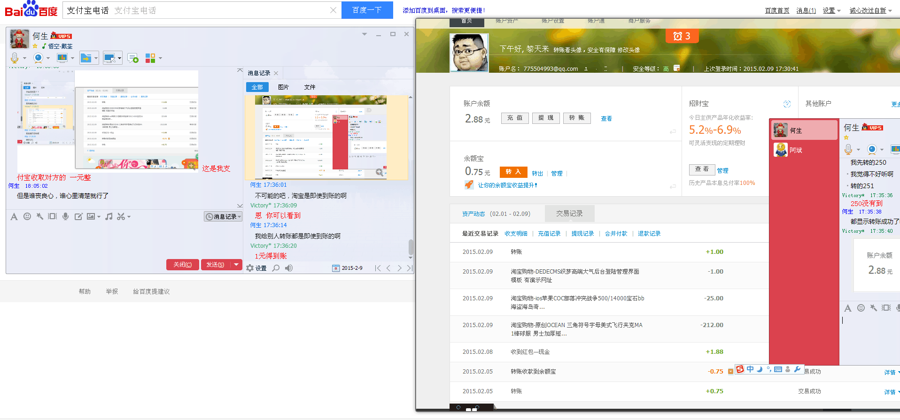900x420 pixels.
Task: Open presentation demo screen icon
Action: (62, 58)
